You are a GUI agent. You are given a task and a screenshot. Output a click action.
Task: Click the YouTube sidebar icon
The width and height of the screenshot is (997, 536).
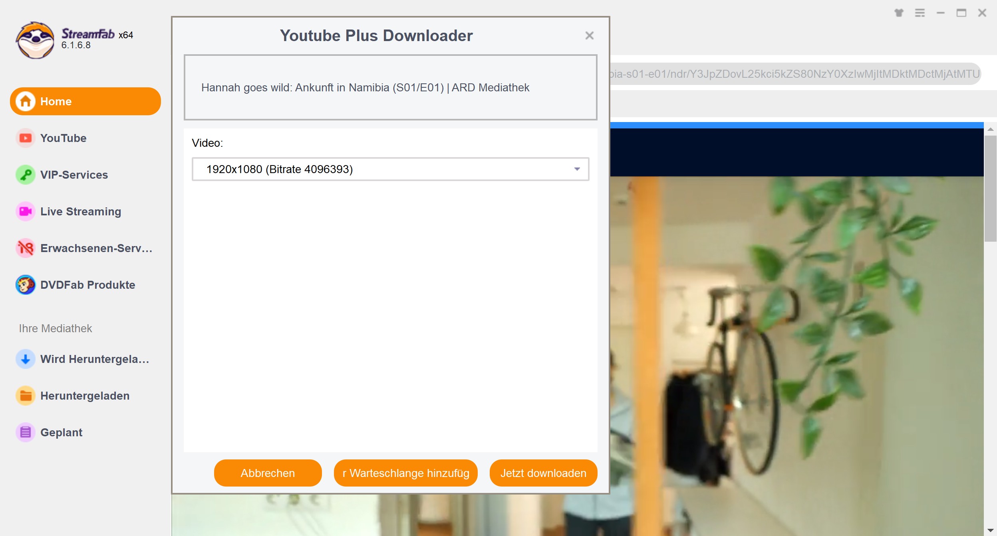[25, 138]
